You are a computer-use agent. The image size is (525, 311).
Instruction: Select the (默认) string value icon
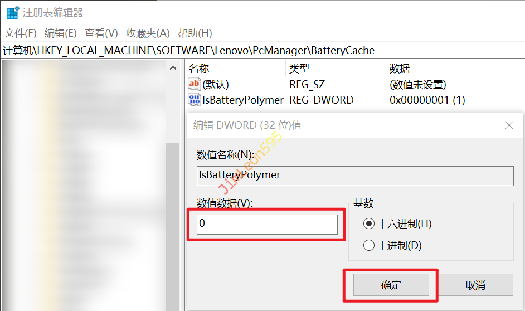[x=195, y=85]
